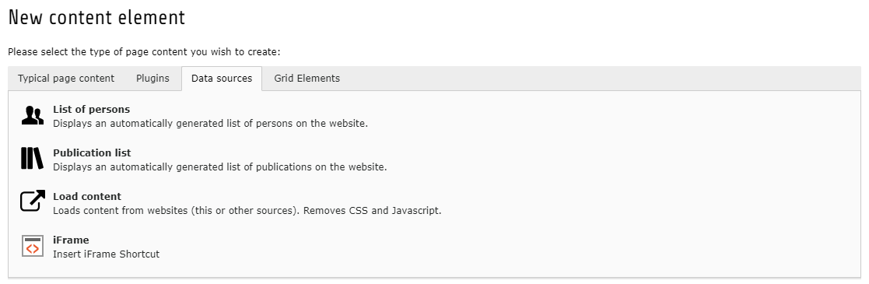Image resolution: width=869 pixels, height=284 pixels.
Task: Click empty tab bar area right of Grid Elements
Action: pyautogui.click(x=604, y=79)
